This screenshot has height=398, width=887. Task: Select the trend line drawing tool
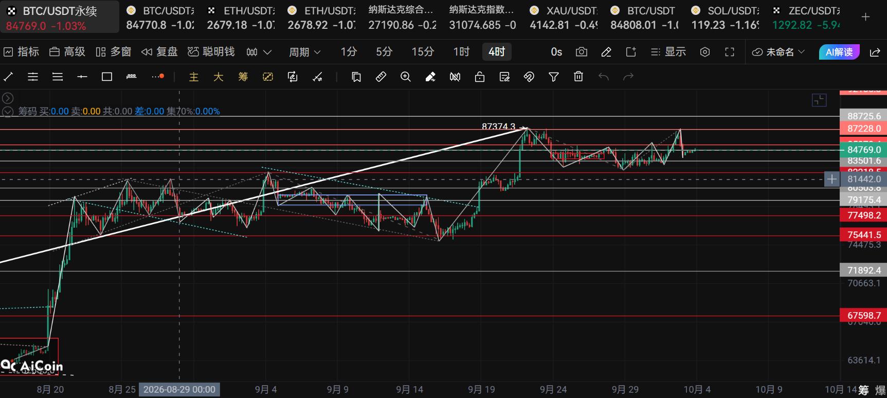[8, 77]
